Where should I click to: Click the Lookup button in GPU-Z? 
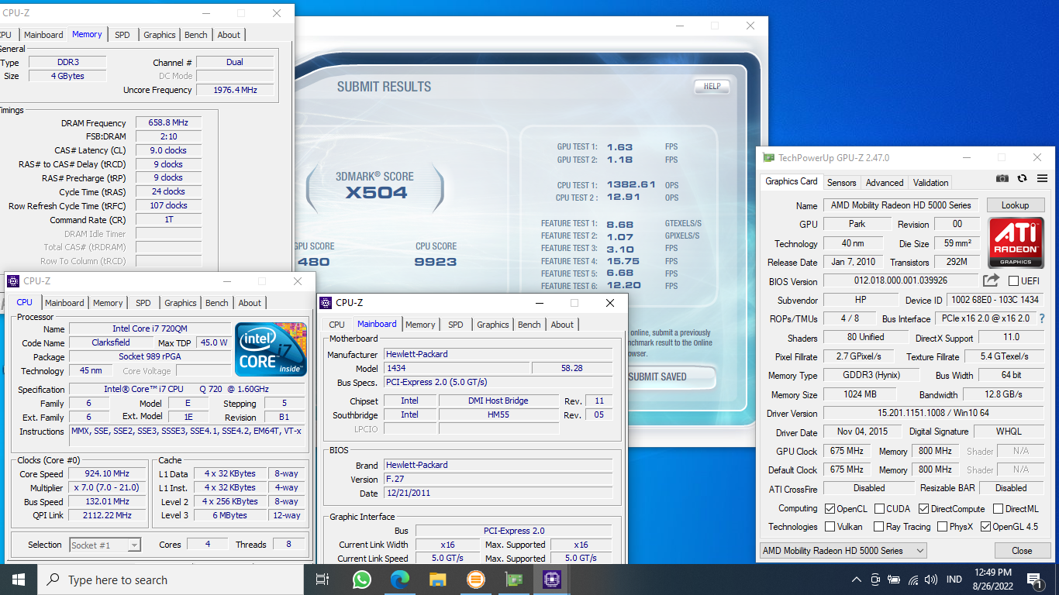click(1015, 205)
